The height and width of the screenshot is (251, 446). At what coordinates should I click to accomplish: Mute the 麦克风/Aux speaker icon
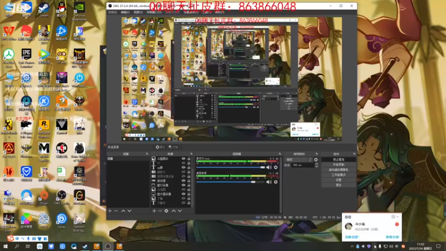click(269, 167)
